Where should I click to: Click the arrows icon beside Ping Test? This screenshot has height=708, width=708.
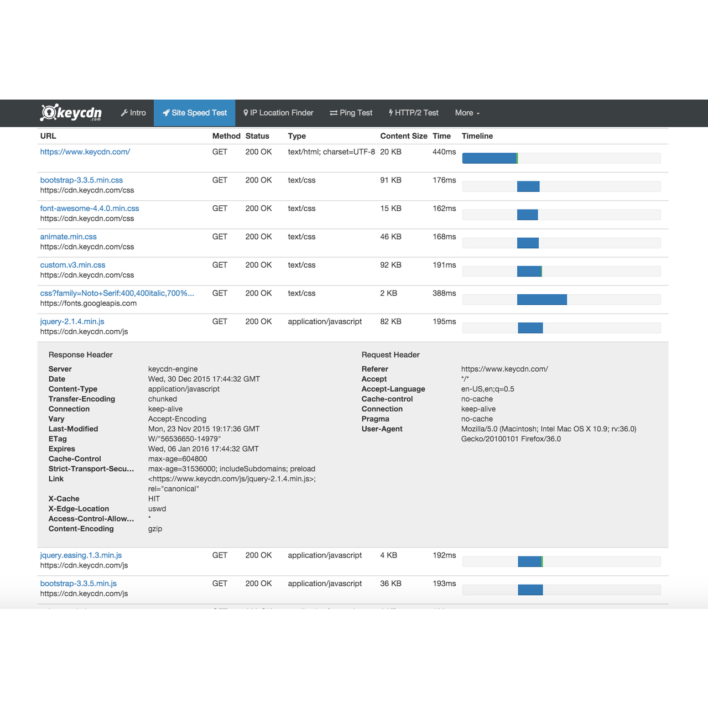coord(334,112)
